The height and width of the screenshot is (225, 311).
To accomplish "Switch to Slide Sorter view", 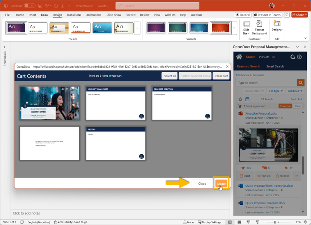I will (239, 222).
